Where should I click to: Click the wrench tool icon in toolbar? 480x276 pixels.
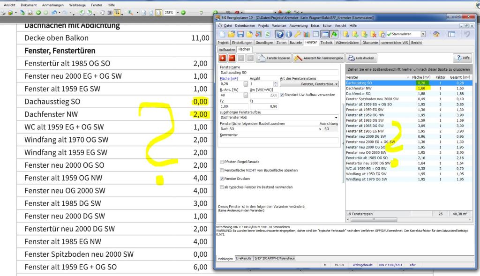click(x=297, y=34)
